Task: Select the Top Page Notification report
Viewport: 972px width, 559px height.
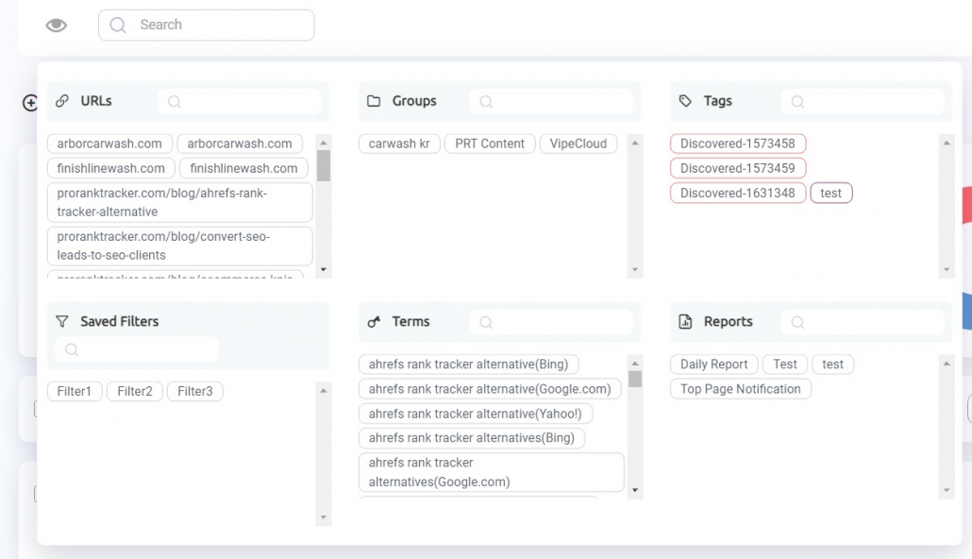Action: coord(741,389)
